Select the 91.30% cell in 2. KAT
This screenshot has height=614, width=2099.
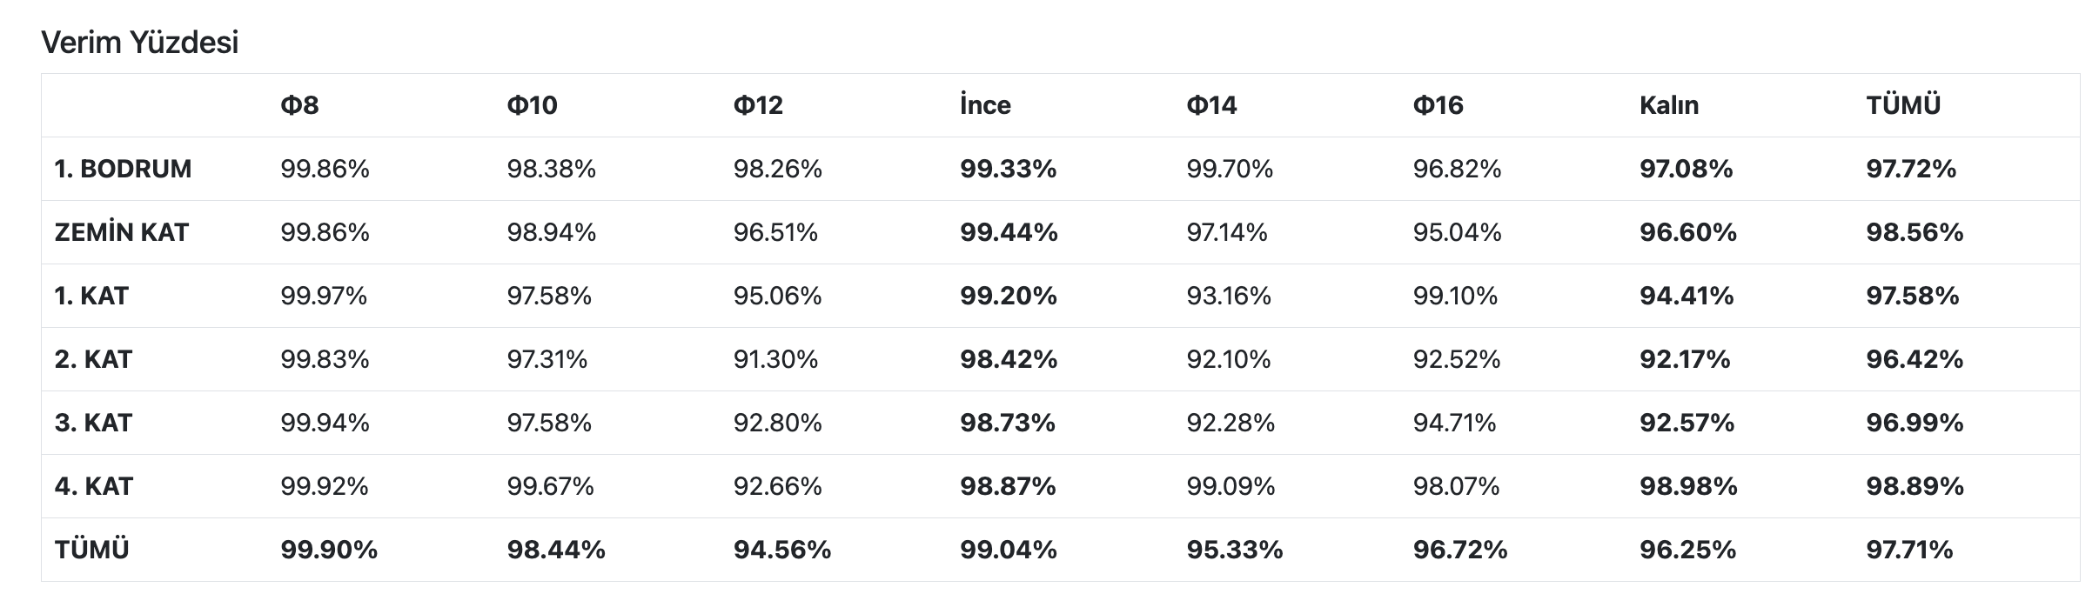[x=775, y=359]
